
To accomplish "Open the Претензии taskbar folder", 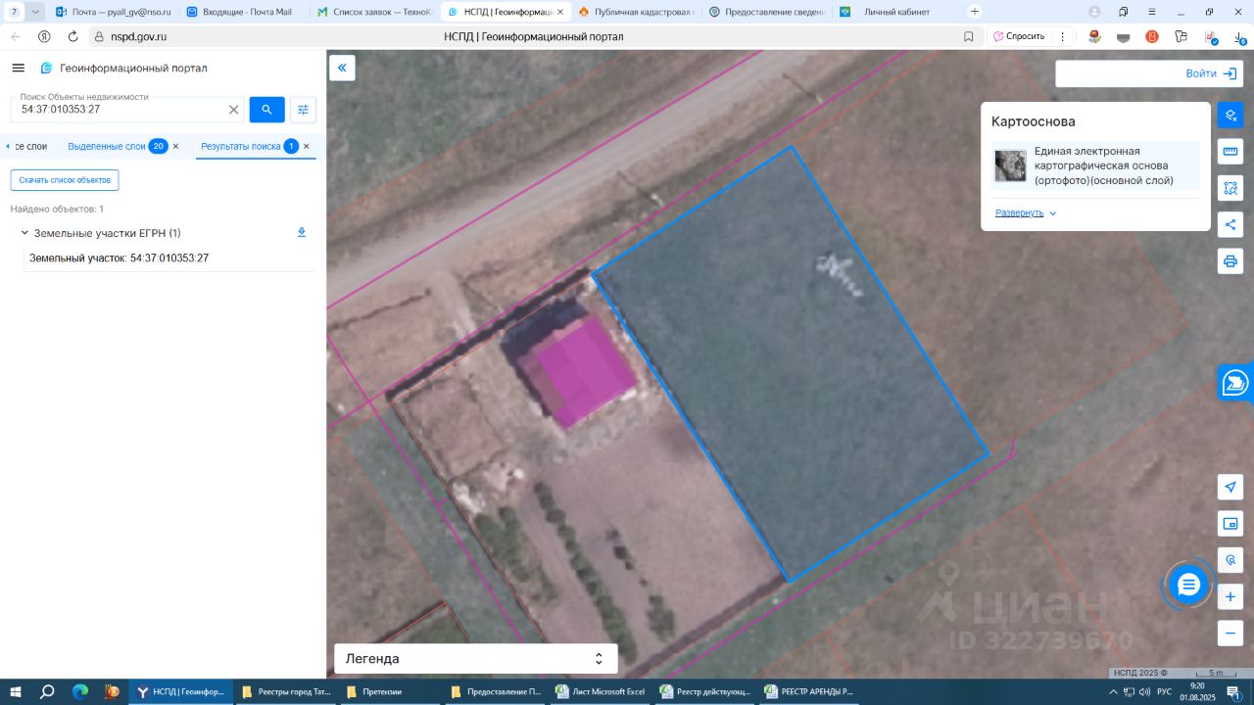I will (x=393, y=691).
